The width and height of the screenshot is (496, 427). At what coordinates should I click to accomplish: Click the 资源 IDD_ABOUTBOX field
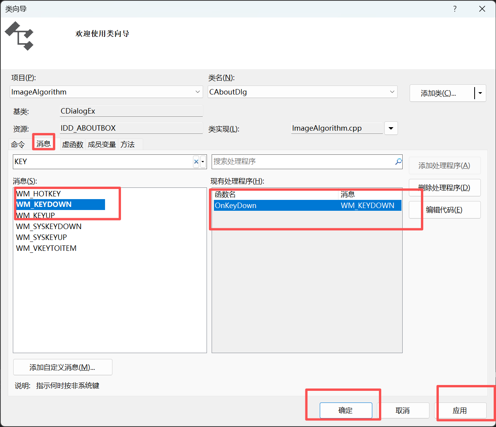tap(131, 128)
